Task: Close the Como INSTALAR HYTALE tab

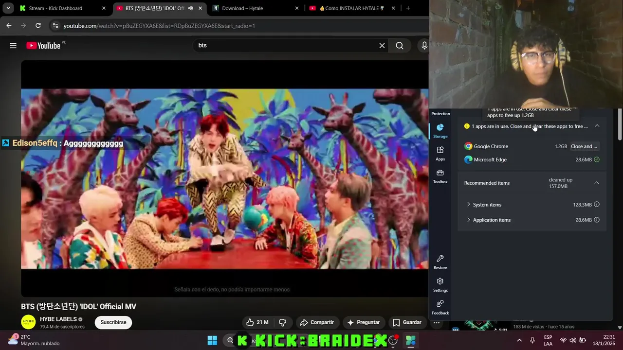Action: pyautogui.click(x=393, y=8)
